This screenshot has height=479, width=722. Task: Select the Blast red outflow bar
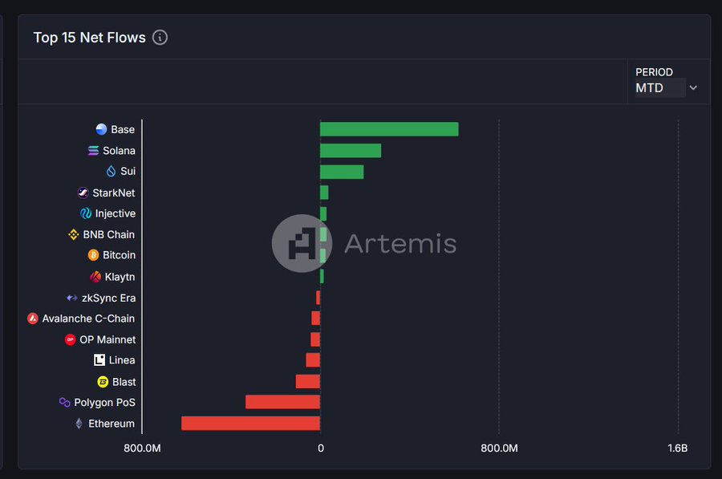click(x=307, y=381)
